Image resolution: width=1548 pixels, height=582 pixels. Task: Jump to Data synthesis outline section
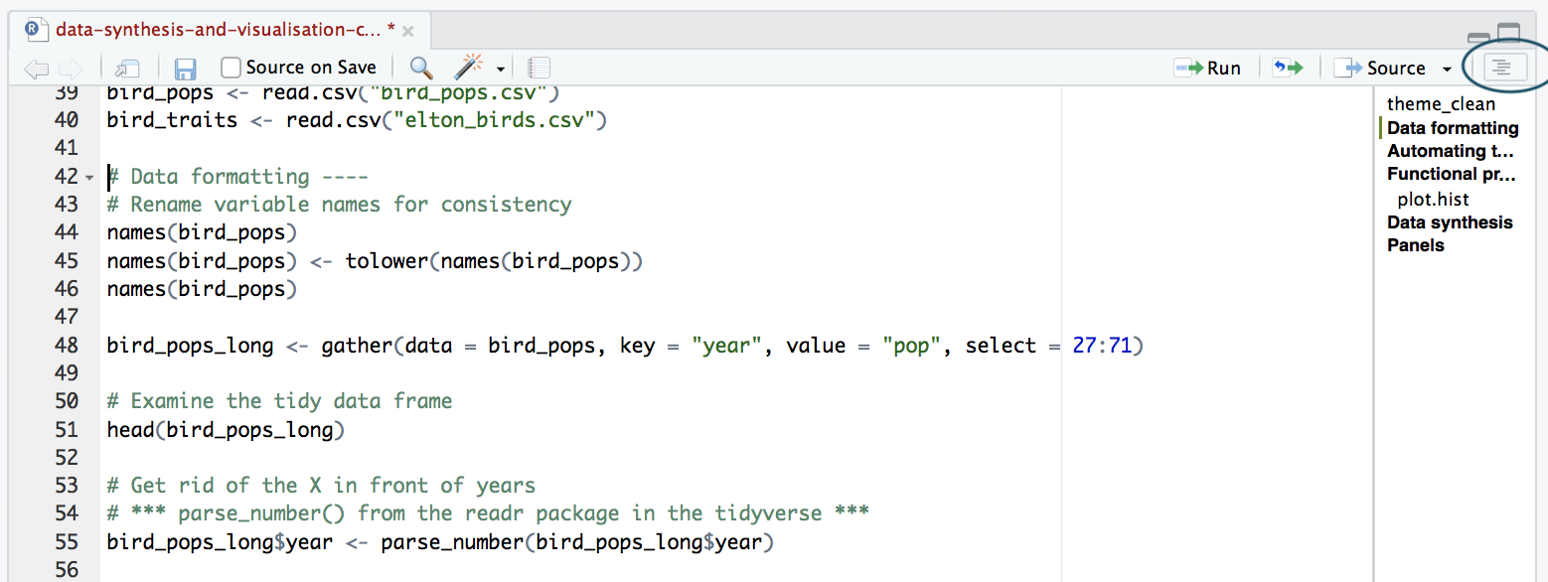[1450, 221]
